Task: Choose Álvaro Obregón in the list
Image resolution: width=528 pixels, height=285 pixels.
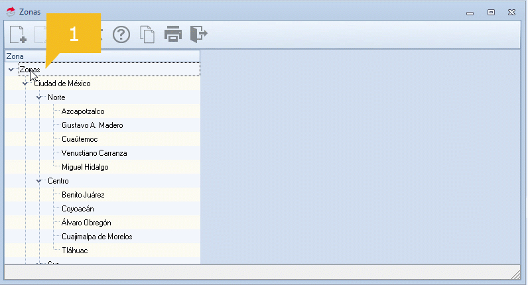Action: (x=86, y=223)
